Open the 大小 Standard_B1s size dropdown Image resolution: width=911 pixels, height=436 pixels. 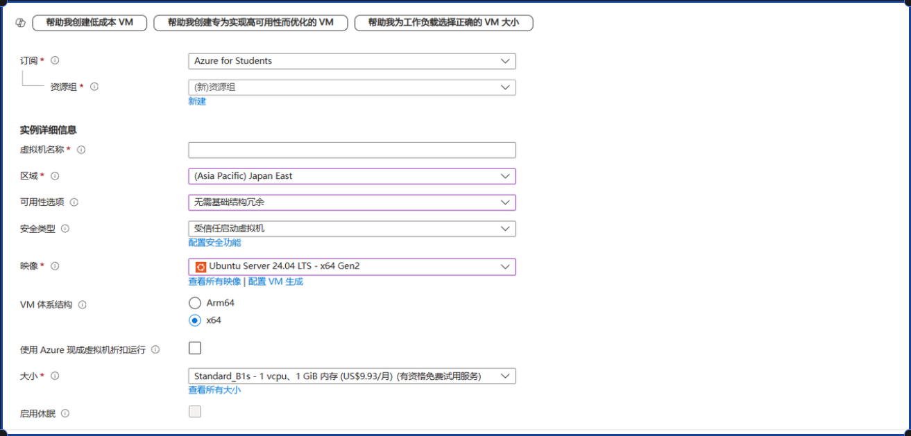[352, 376]
